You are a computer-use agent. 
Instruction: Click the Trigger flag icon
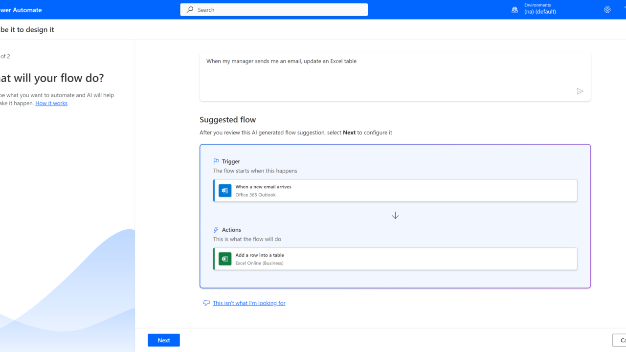point(216,161)
